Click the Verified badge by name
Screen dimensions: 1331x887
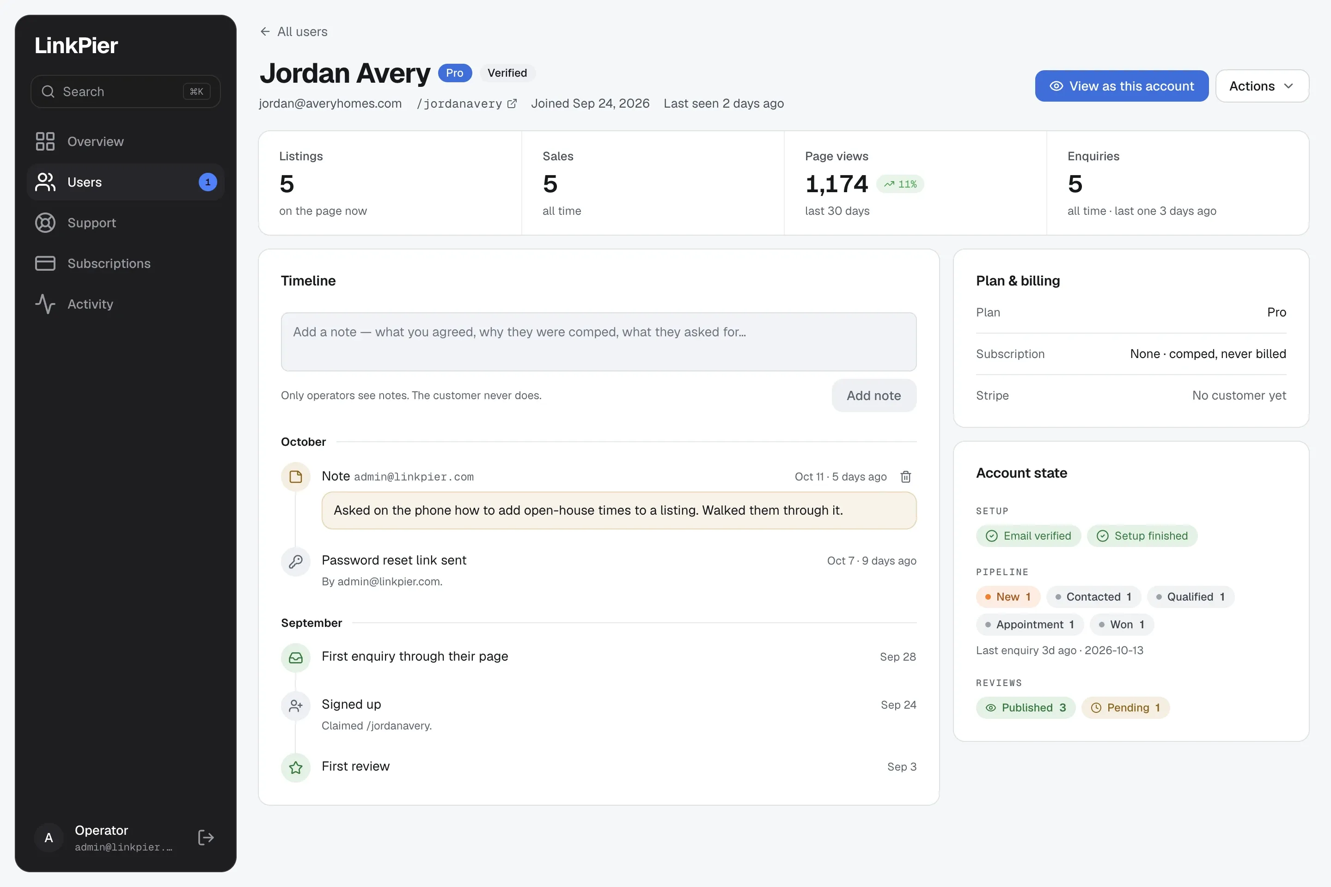point(507,73)
